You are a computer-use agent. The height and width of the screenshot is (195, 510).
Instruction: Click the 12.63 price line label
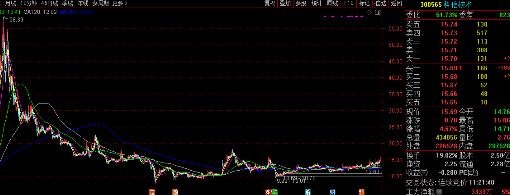coord(373,172)
